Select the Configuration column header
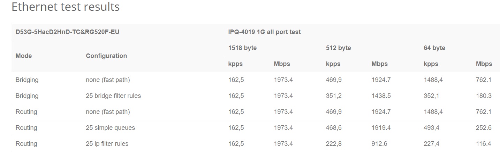Screen dimensions: 500x159 pyautogui.click(x=106, y=56)
